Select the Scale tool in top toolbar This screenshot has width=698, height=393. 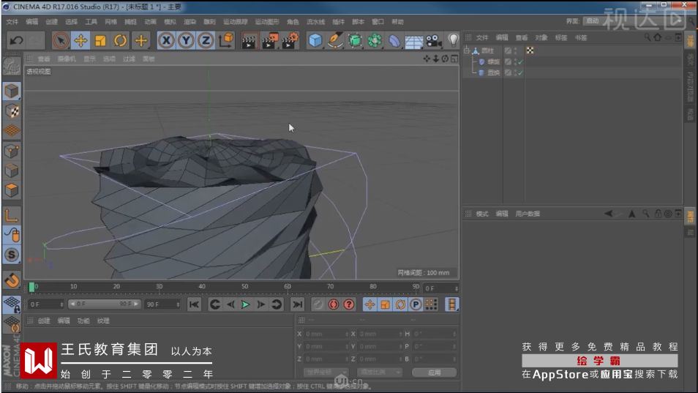click(x=100, y=40)
